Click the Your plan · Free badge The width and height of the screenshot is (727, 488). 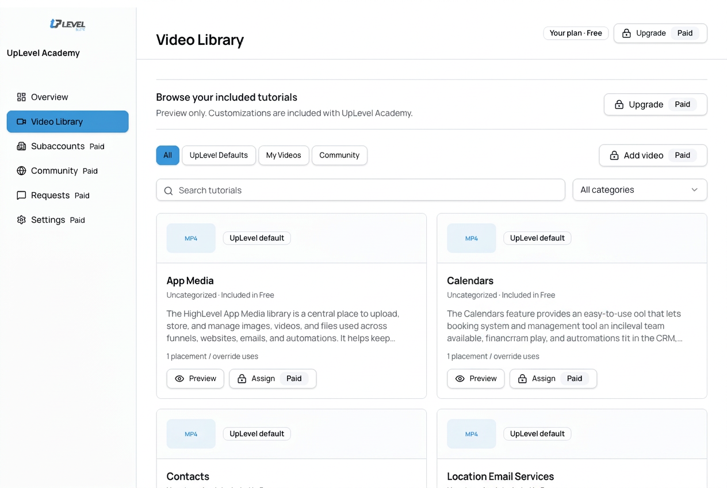(x=576, y=33)
